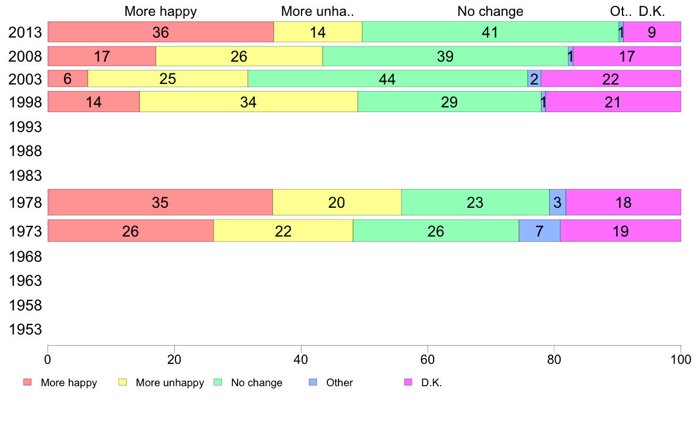Click the No change column header
The image size is (697, 432).
(490, 11)
